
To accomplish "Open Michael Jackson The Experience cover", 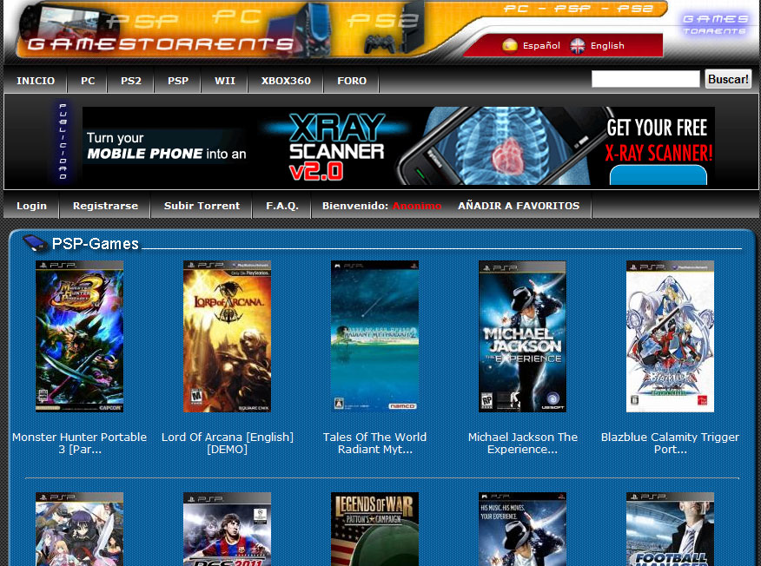I will [522, 337].
